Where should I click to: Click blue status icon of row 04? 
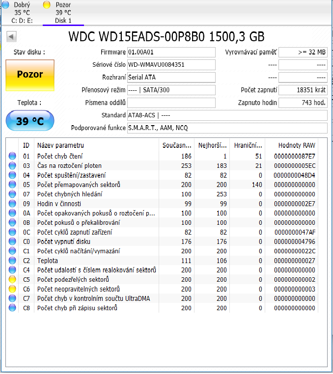(x=12, y=175)
